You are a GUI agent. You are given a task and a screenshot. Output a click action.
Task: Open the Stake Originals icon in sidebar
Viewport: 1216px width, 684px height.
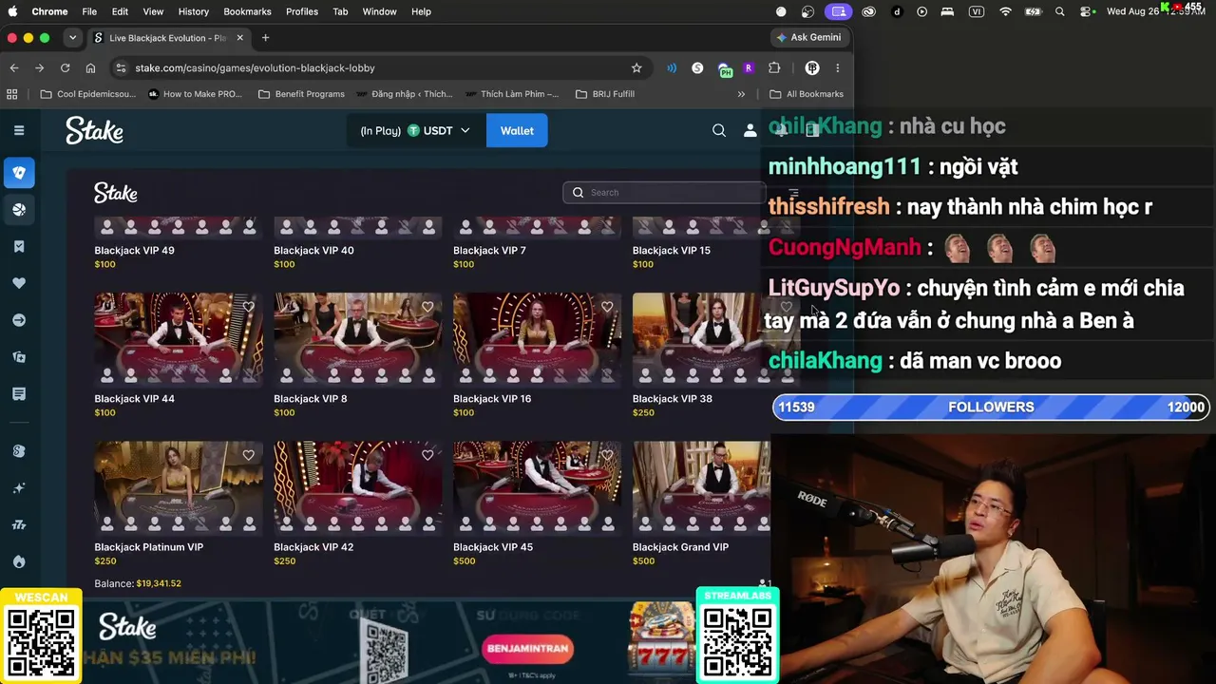click(x=19, y=450)
